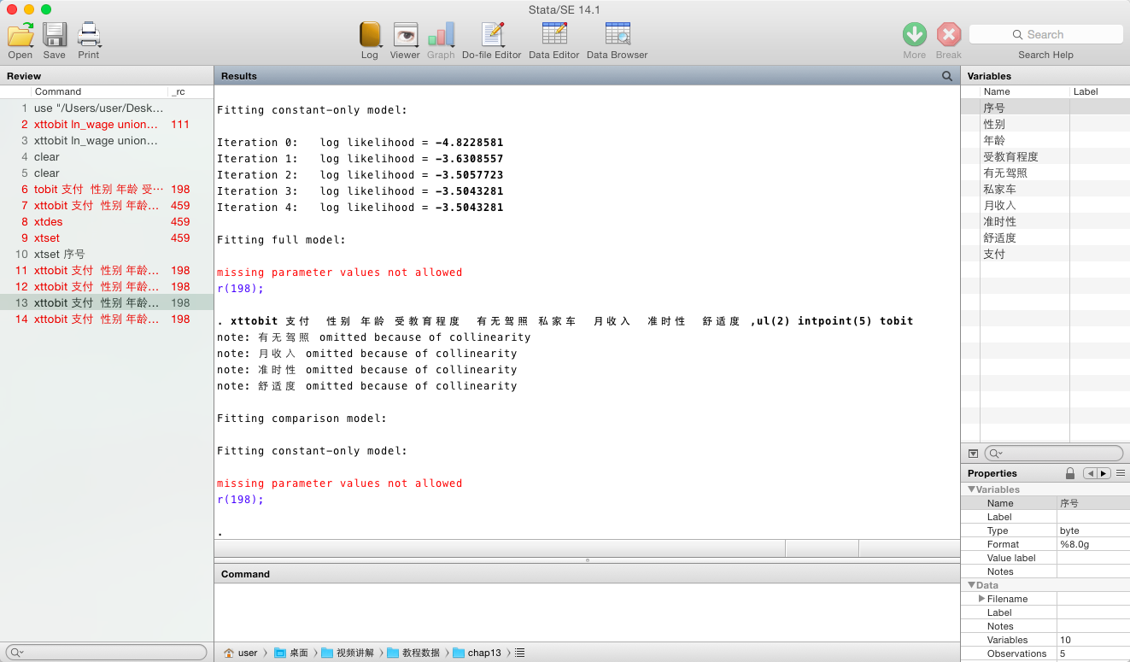Select review command 1 starting with use
The image size is (1130, 662).
(x=107, y=108)
